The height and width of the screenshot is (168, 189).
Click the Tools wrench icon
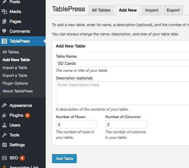[x=4, y=135]
